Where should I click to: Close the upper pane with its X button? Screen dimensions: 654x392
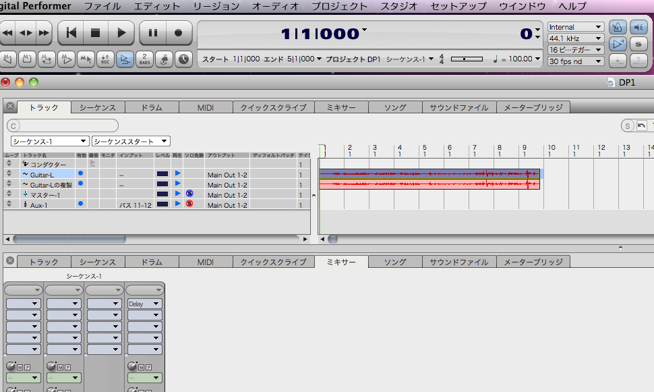(10, 107)
